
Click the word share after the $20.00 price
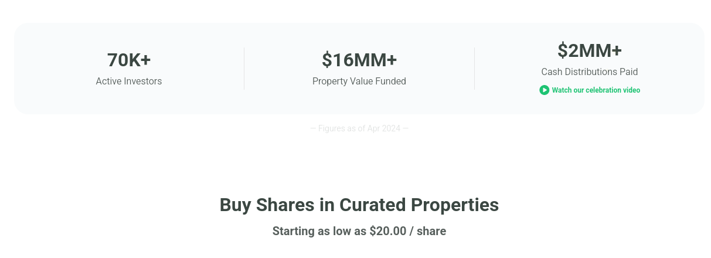(x=431, y=231)
